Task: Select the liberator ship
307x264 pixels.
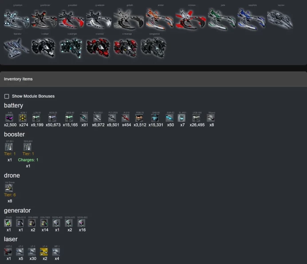Action: (17, 48)
